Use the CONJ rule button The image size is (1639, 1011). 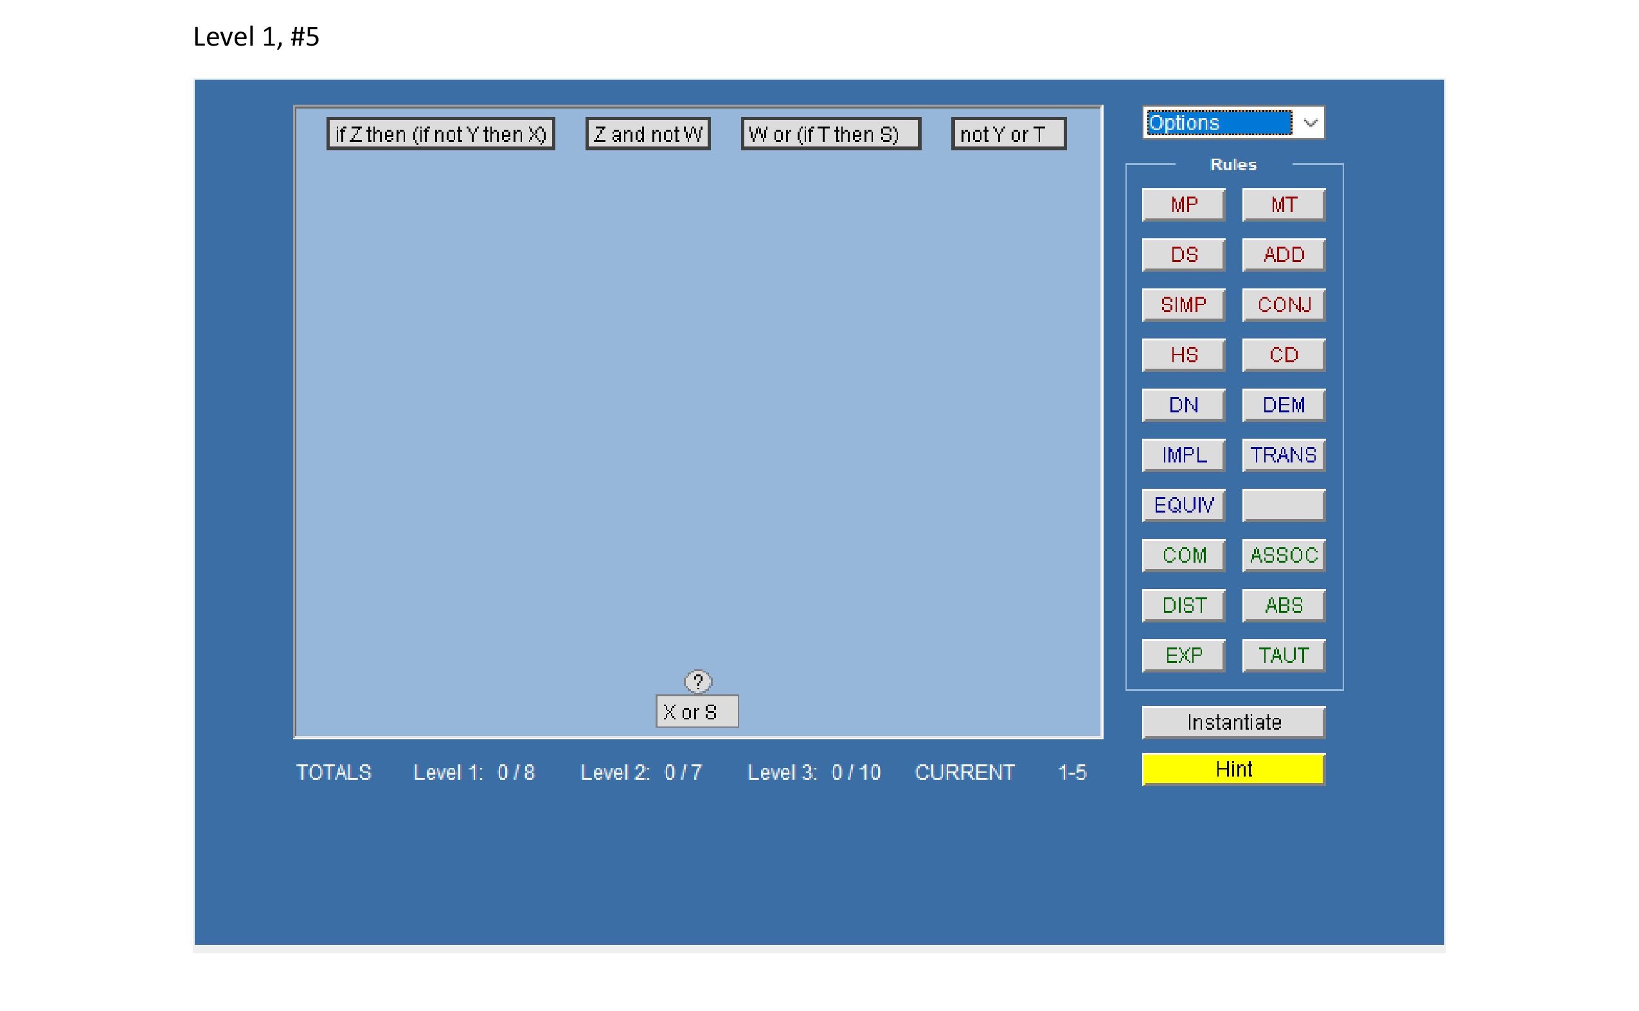[1282, 305]
